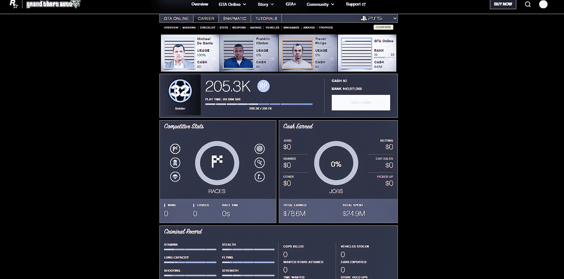
Task: Click the Rockstar Games logo
Action: [14, 4]
